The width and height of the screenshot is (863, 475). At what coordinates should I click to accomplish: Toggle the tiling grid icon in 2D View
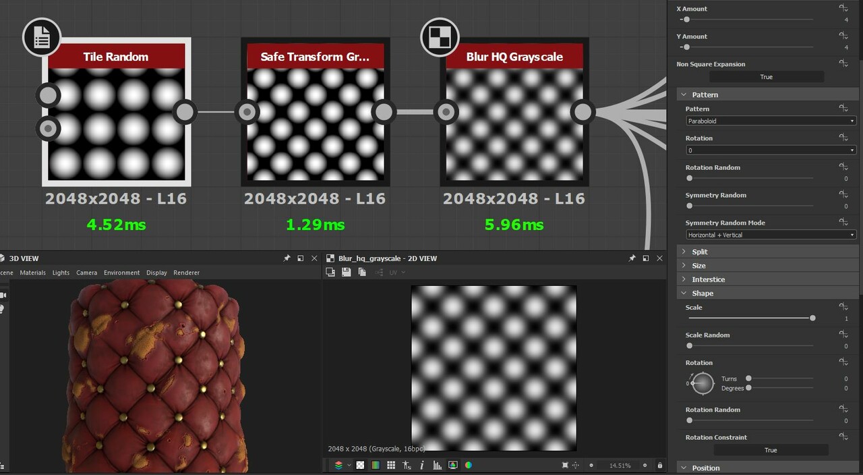tap(391, 465)
